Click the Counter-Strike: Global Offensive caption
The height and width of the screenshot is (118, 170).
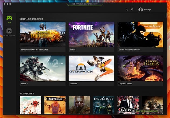[x=130, y=50]
